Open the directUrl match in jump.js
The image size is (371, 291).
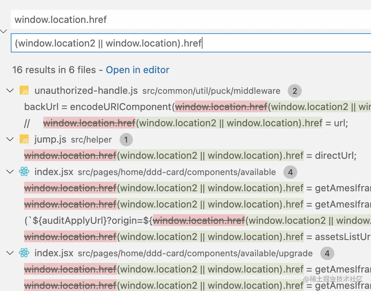190,155
